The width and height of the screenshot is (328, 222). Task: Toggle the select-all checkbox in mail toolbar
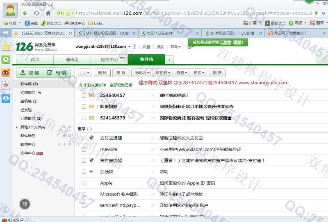click(x=83, y=73)
